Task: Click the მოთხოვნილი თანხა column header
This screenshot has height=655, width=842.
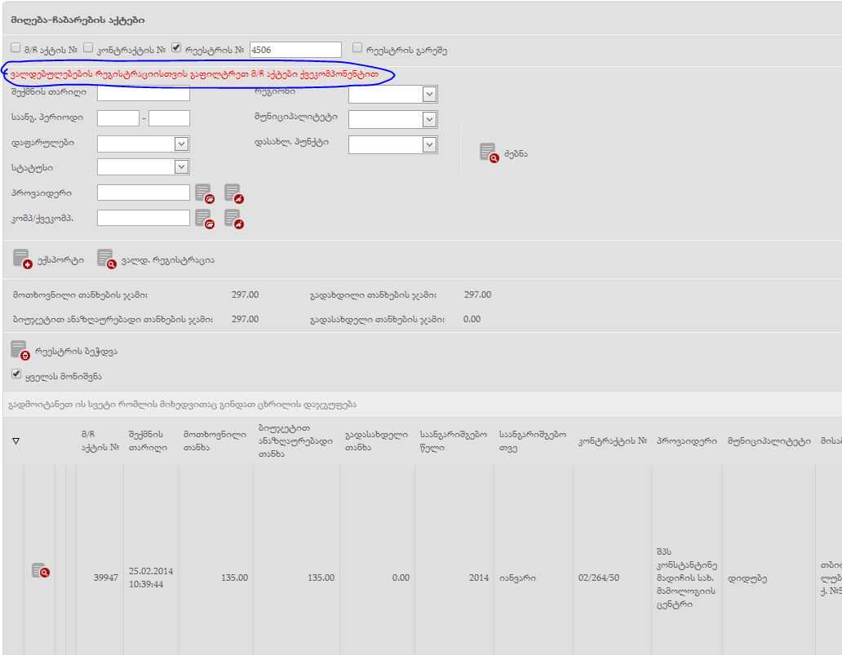Action: coord(214,440)
